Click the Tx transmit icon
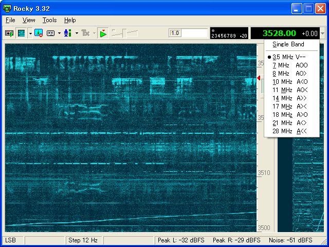Viewport: 329px width, 247px height. (86, 33)
